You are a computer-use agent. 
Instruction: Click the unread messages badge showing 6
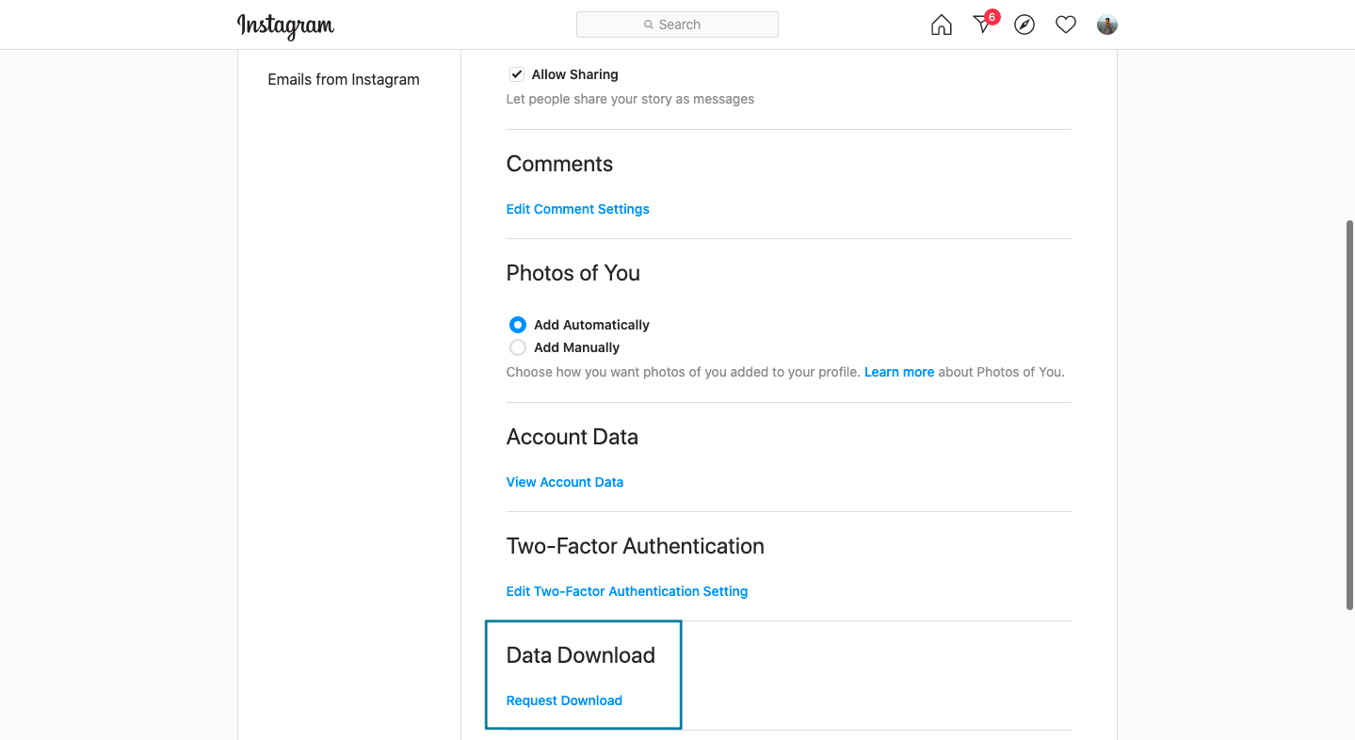992,17
